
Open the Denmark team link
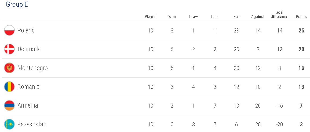point(28,49)
